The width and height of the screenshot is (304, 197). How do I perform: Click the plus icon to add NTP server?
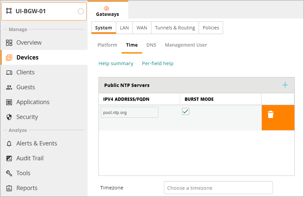[285, 85]
